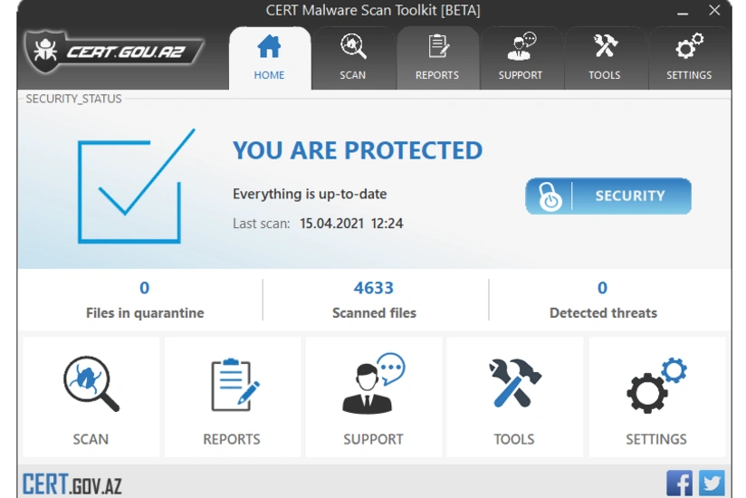Click the Detected threats count
The image size is (746, 498).
(x=602, y=288)
